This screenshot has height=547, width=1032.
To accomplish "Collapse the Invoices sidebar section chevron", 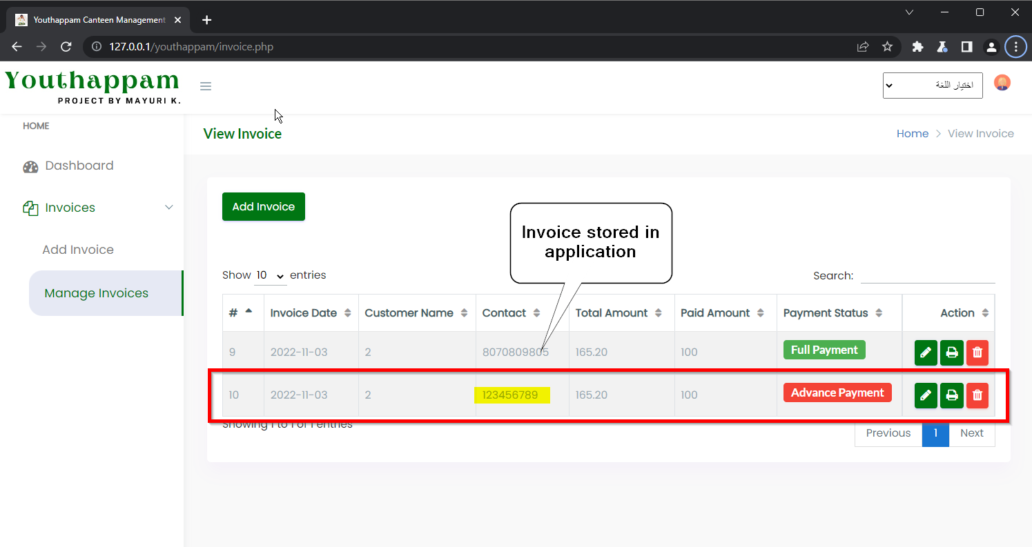I will pyautogui.click(x=169, y=208).
